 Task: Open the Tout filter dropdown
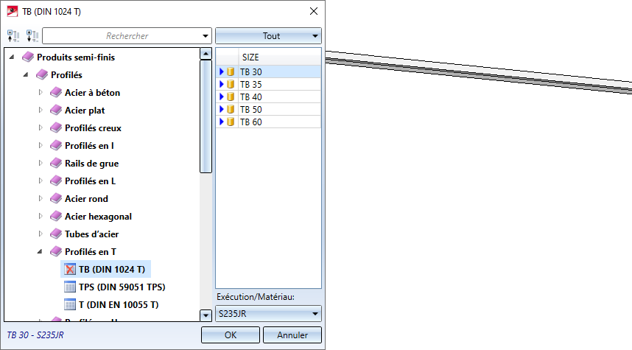coord(268,36)
